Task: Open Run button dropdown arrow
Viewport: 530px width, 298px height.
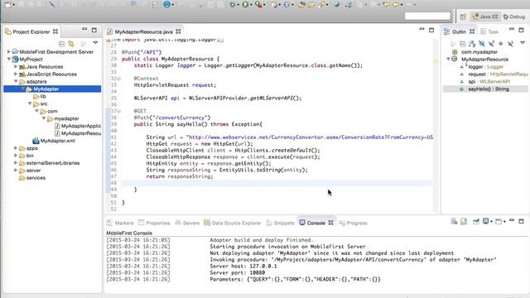Action: (x=251, y=5)
